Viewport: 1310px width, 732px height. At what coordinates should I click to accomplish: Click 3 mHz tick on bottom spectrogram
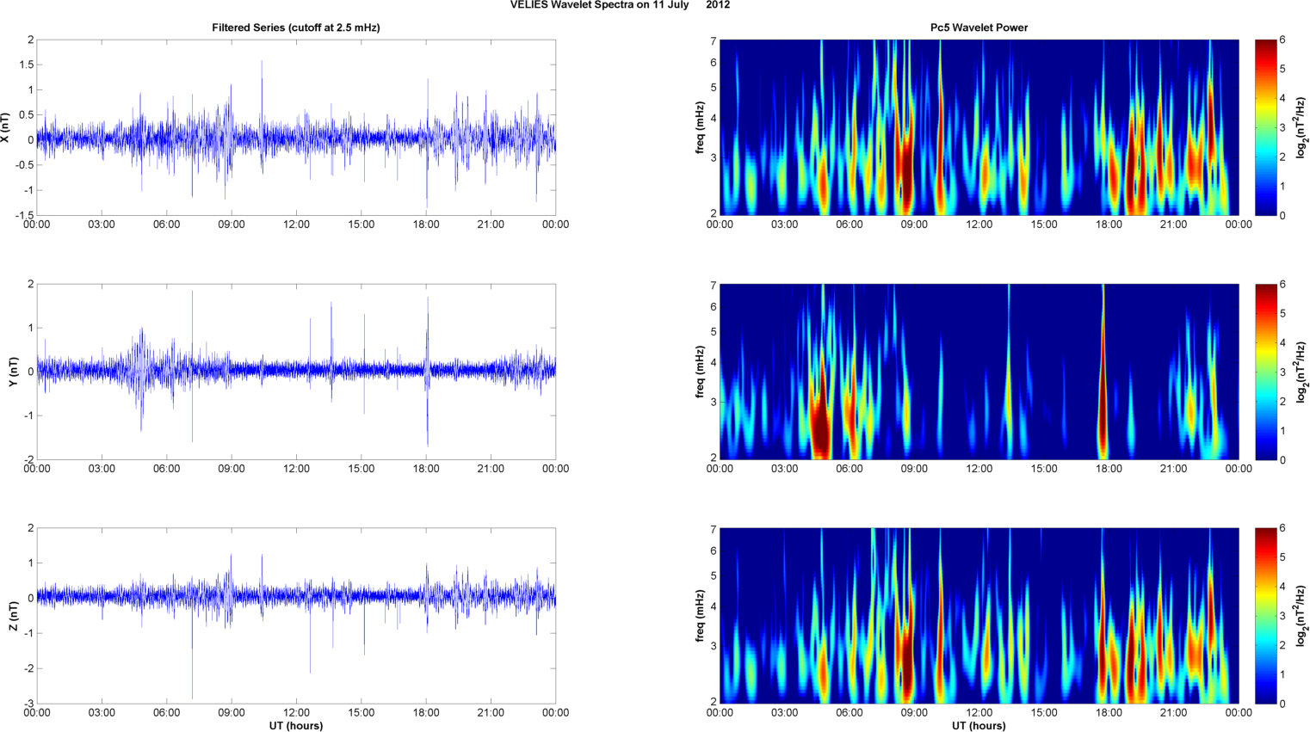(714, 646)
